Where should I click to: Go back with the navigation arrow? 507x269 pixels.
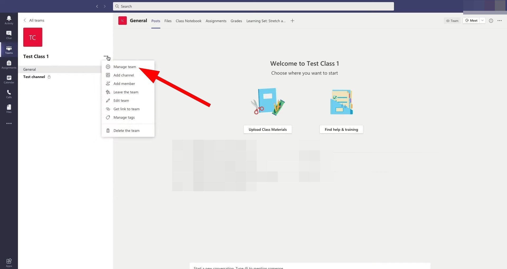point(97,6)
